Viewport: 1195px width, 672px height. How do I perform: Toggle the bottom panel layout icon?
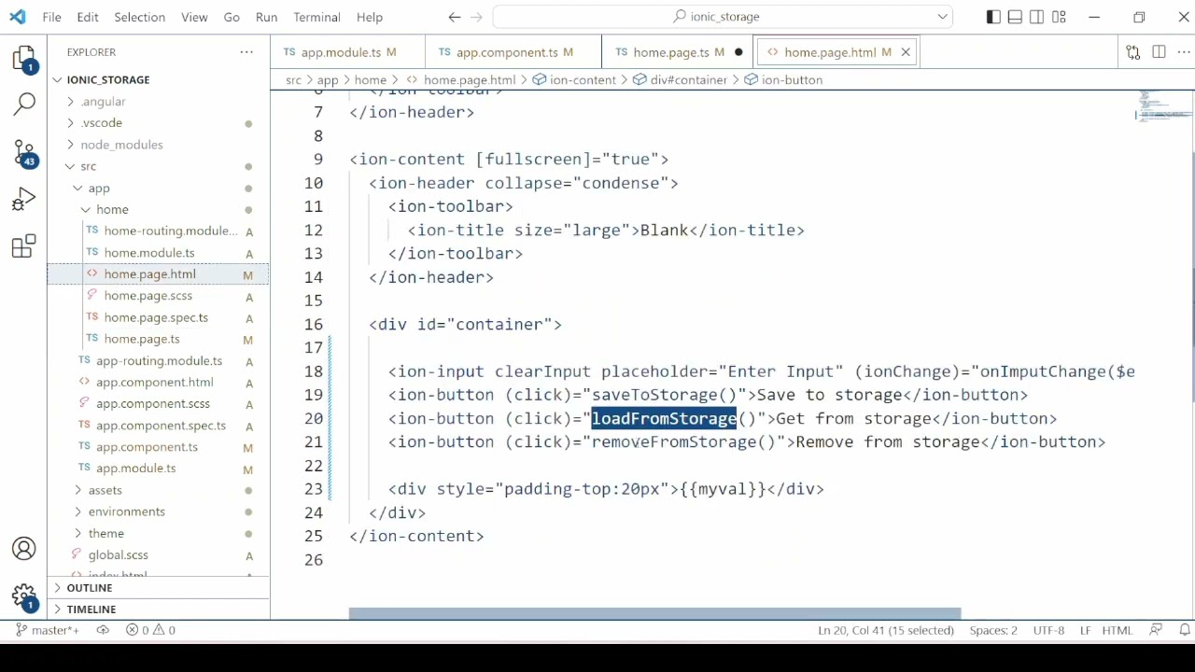pyautogui.click(x=1015, y=17)
